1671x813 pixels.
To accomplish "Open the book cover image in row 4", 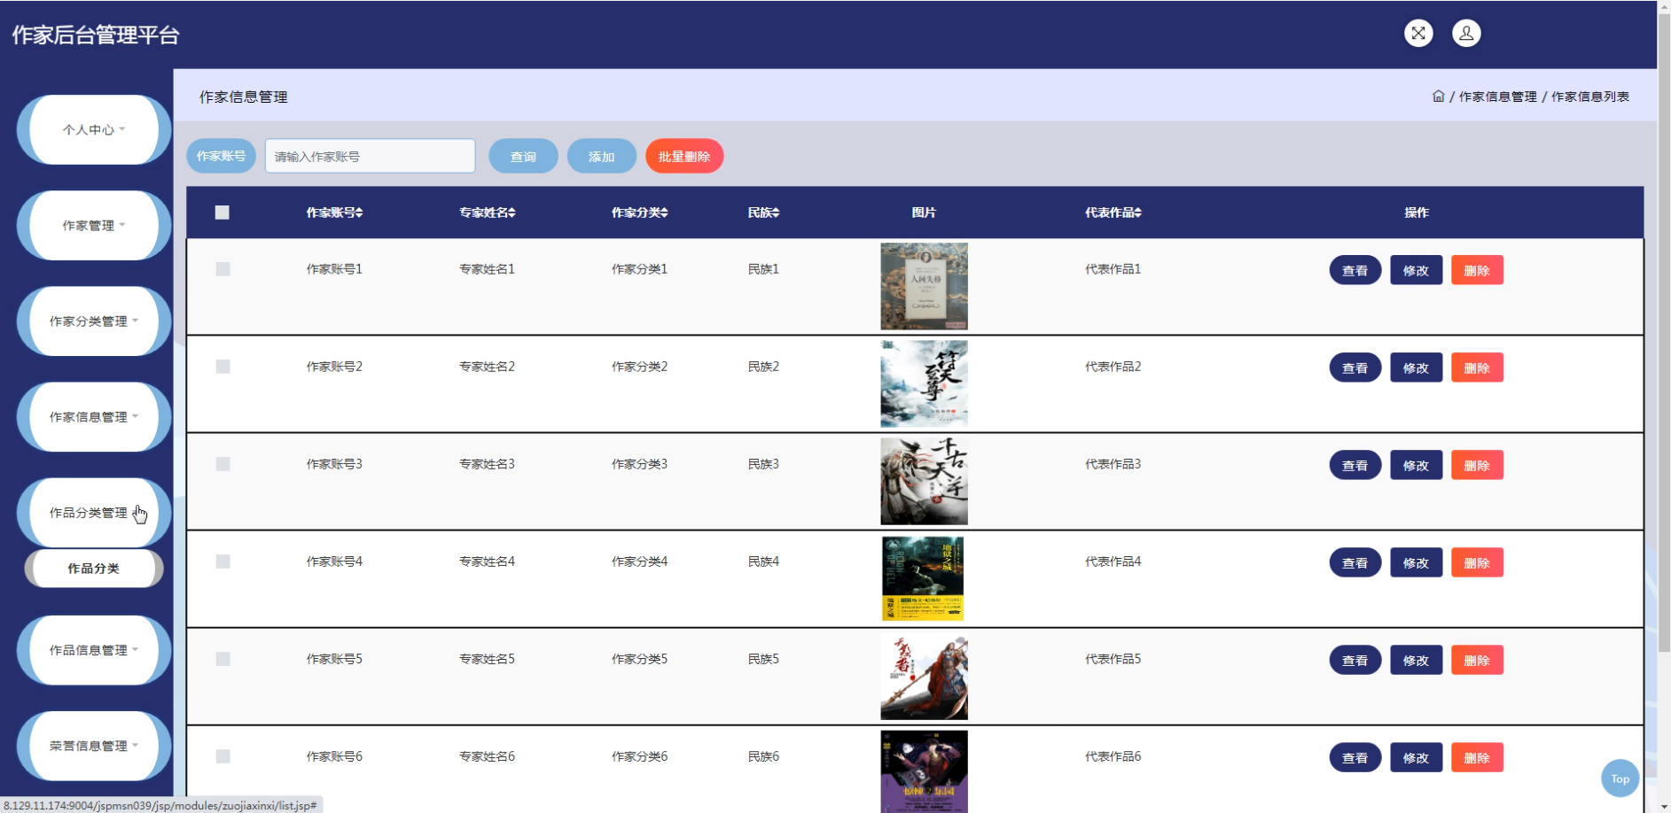I will coord(924,578).
